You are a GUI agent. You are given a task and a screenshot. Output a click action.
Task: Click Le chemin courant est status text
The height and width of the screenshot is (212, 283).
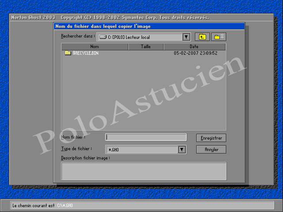click(34, 206)
